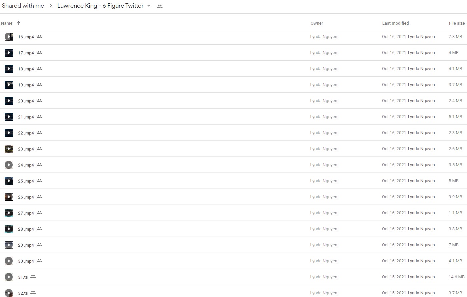This screenshot has height=297, width=467.
Task: Select the play icon beside 19 .mp4
Action: pos(9,85)
